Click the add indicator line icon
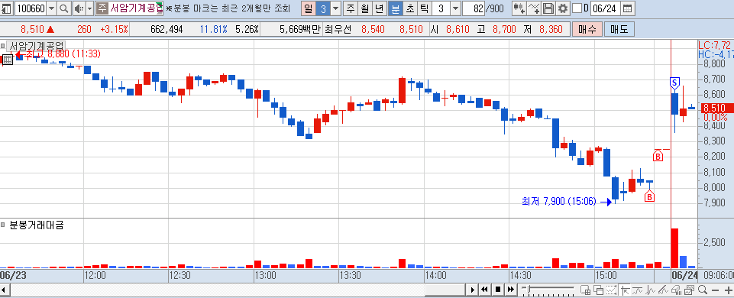The height and width of the screenshot is (298, 734). coord(534,8)
